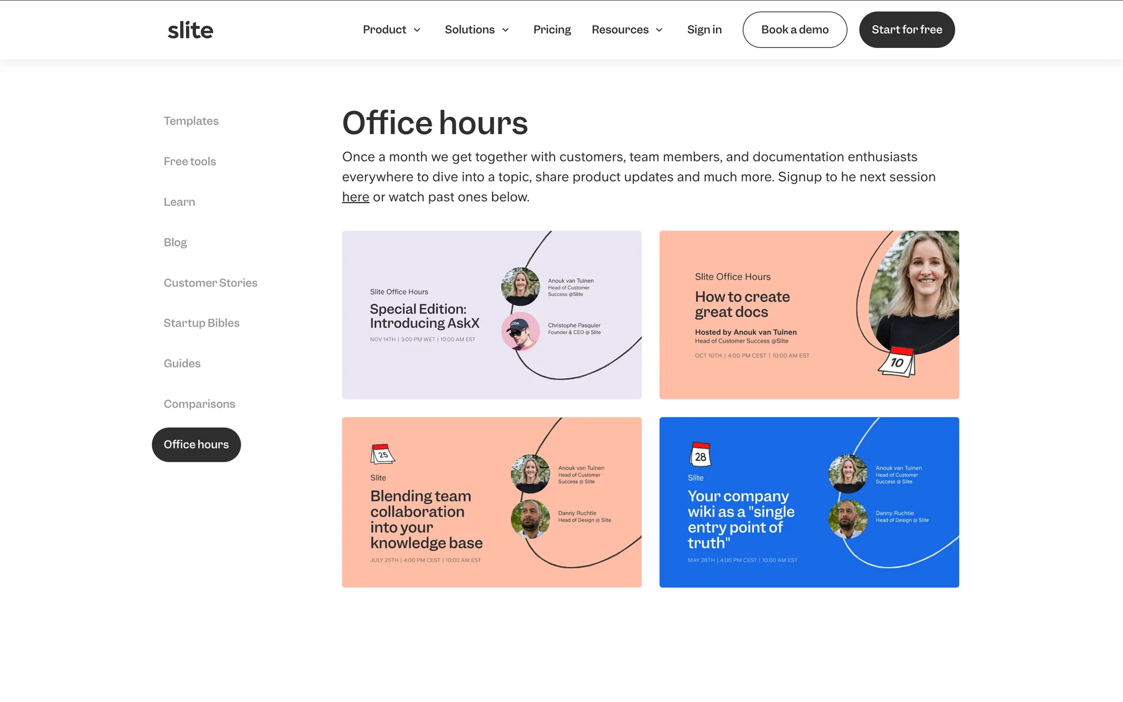
Task: Open Templates in the sidebar
Action: tap(191, 121)
